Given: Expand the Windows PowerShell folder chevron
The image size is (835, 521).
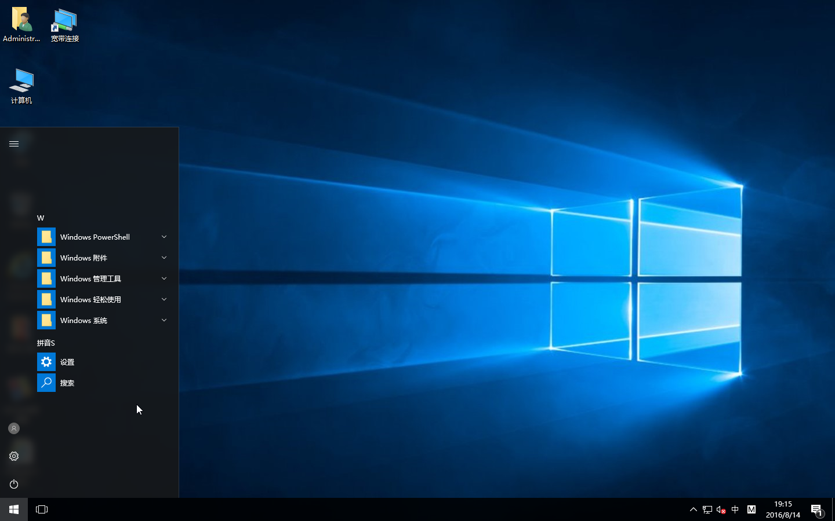Looking at the screenshot, I should click(164, 237).
